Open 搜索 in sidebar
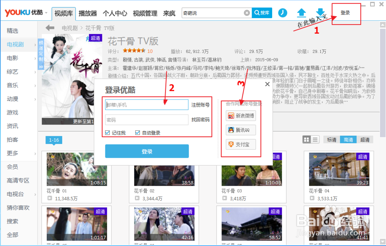386x246 pixels. (x=13, y=221)
